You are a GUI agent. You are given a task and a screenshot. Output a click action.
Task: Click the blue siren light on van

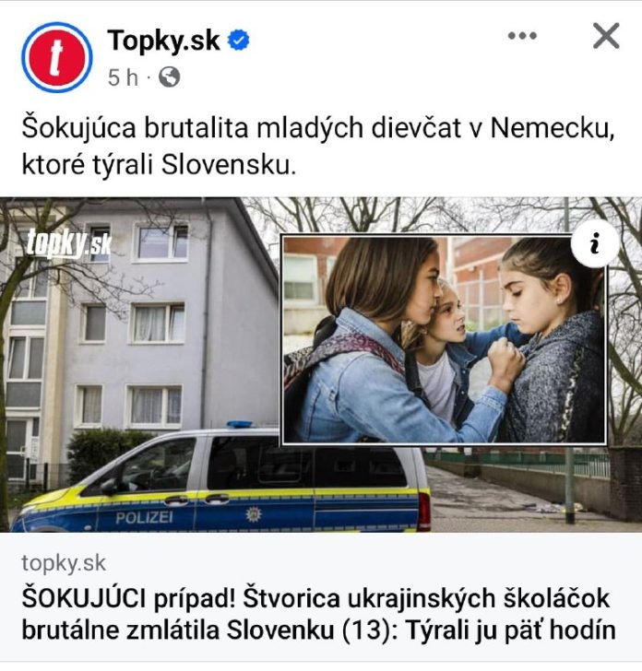(x=240, y=424)
